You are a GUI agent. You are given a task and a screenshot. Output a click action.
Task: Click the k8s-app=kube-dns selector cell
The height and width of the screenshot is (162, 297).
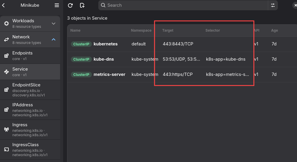225,59
